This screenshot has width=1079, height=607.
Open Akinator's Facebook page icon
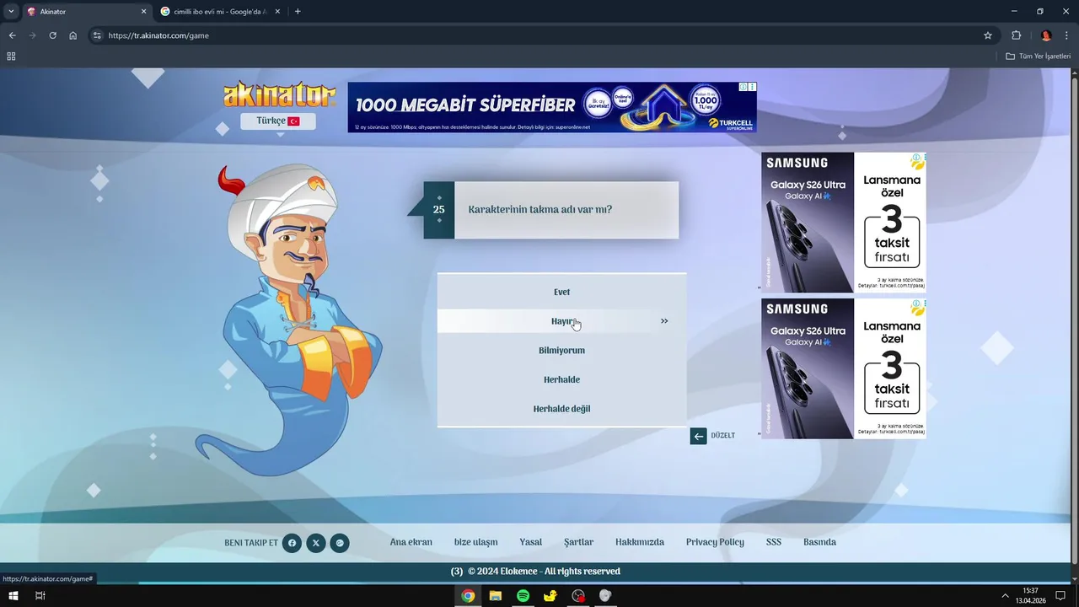292,543
